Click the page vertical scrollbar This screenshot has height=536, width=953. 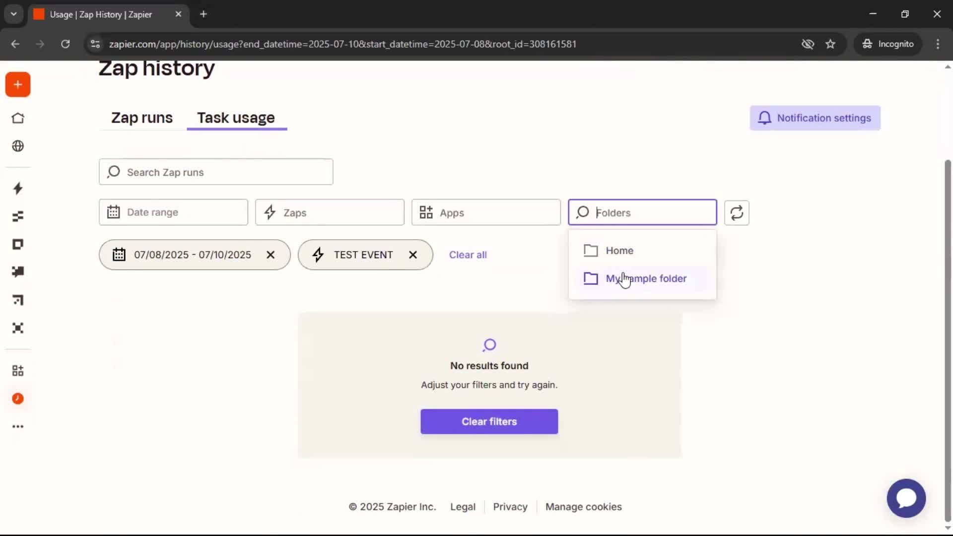click(948, 340)
